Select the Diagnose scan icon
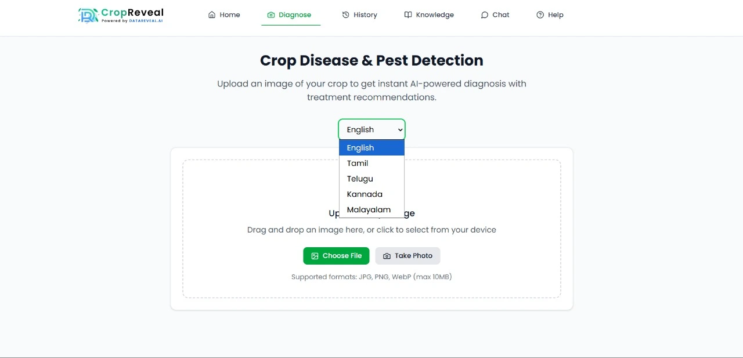 pyautogui.click(x=269, y=15)
